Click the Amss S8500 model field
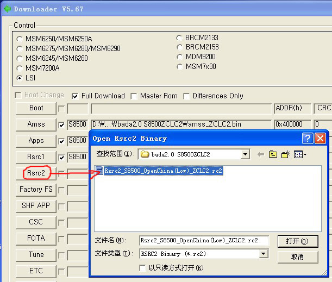Screen dimensions: 332x282 (x=78, y=124)
